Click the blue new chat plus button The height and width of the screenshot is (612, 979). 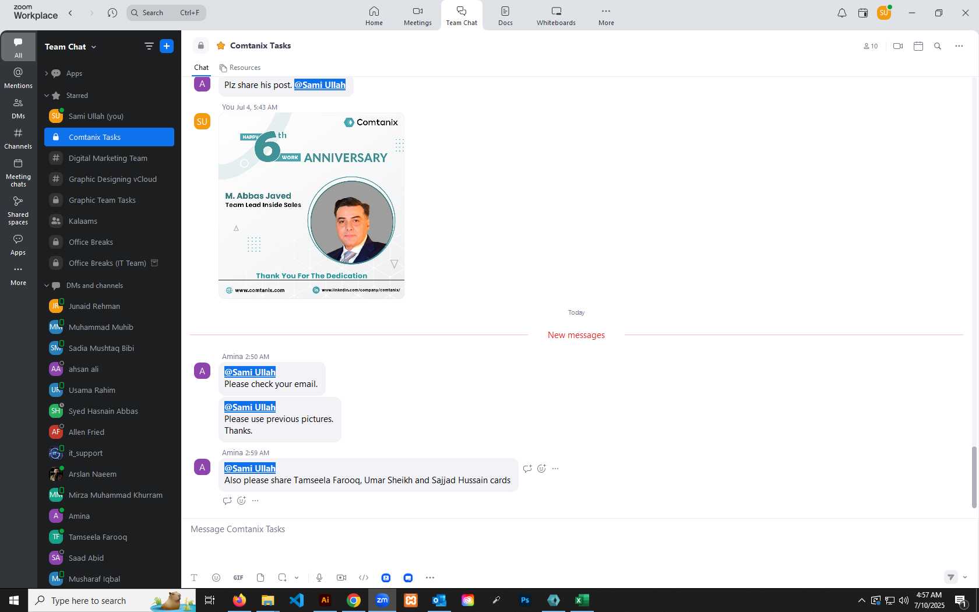(x=167, y=46)
